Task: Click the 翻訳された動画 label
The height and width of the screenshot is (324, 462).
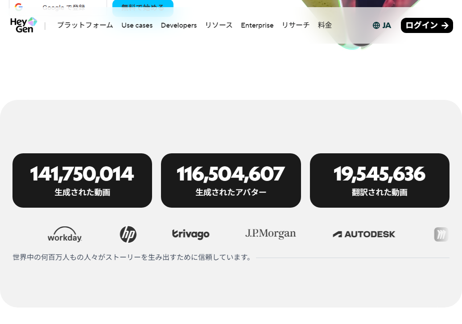Action: click(379, 193)
